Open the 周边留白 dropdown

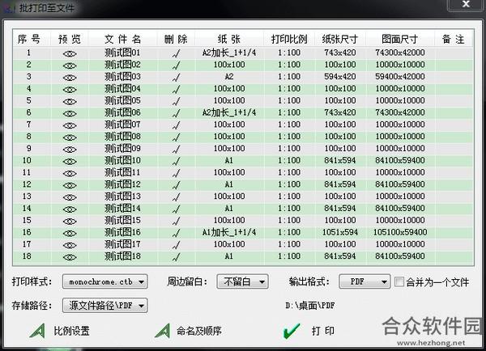[x=242, y=281]
